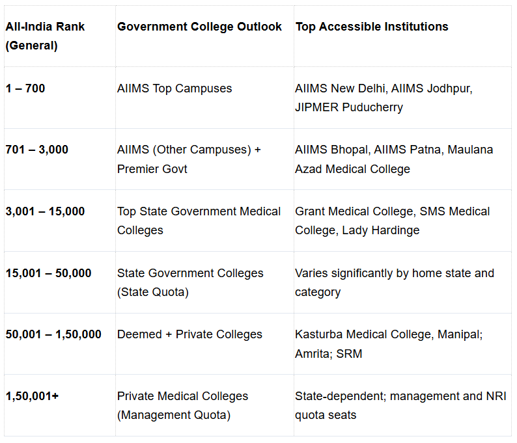This screenshot has width=517, height=443.
Task: Select "State Government Colleges (State Quota)" cell
Action: pyautogui.click(x=190, y=282)
